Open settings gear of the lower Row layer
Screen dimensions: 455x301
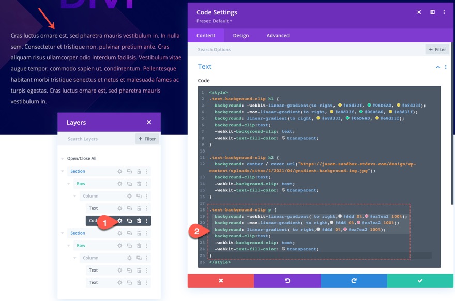tap(119, 246)
